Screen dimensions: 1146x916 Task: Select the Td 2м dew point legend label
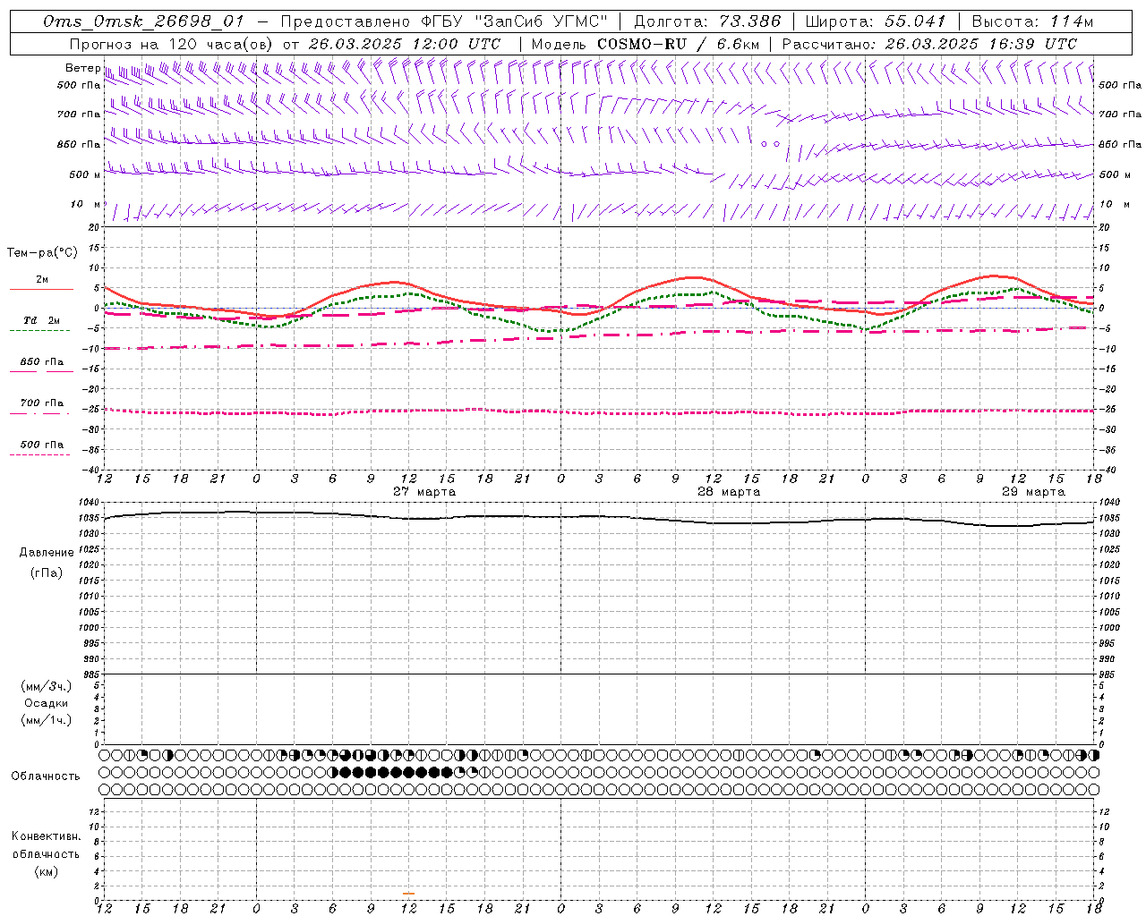click(41, 320)
